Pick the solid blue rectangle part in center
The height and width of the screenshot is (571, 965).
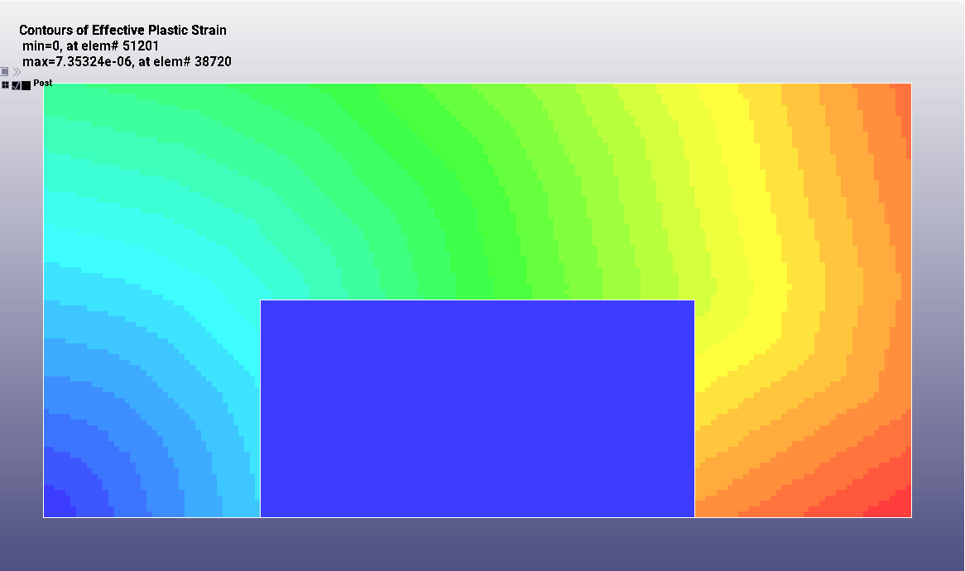[x=477, y=409]
